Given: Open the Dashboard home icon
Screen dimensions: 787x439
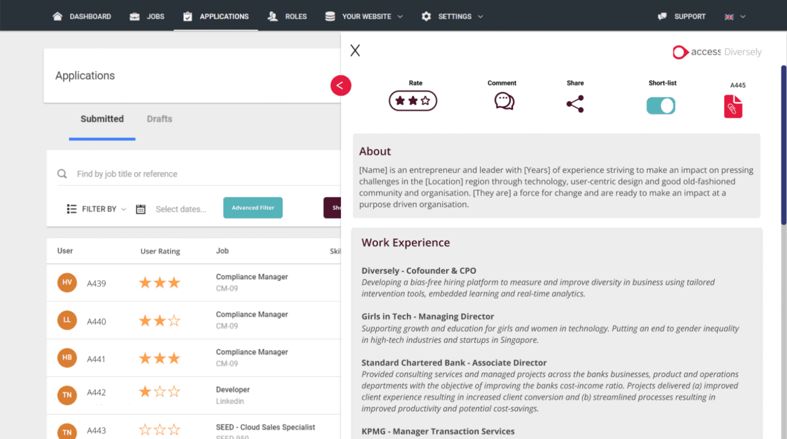Looking at the screenshot, I should coord(57,16).
